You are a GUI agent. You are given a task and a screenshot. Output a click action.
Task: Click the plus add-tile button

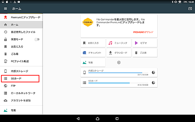click(119, 63)
